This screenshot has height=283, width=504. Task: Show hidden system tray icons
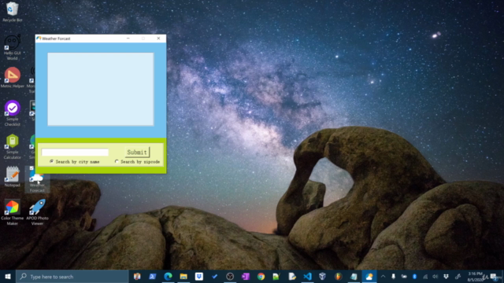pos(383,276)
